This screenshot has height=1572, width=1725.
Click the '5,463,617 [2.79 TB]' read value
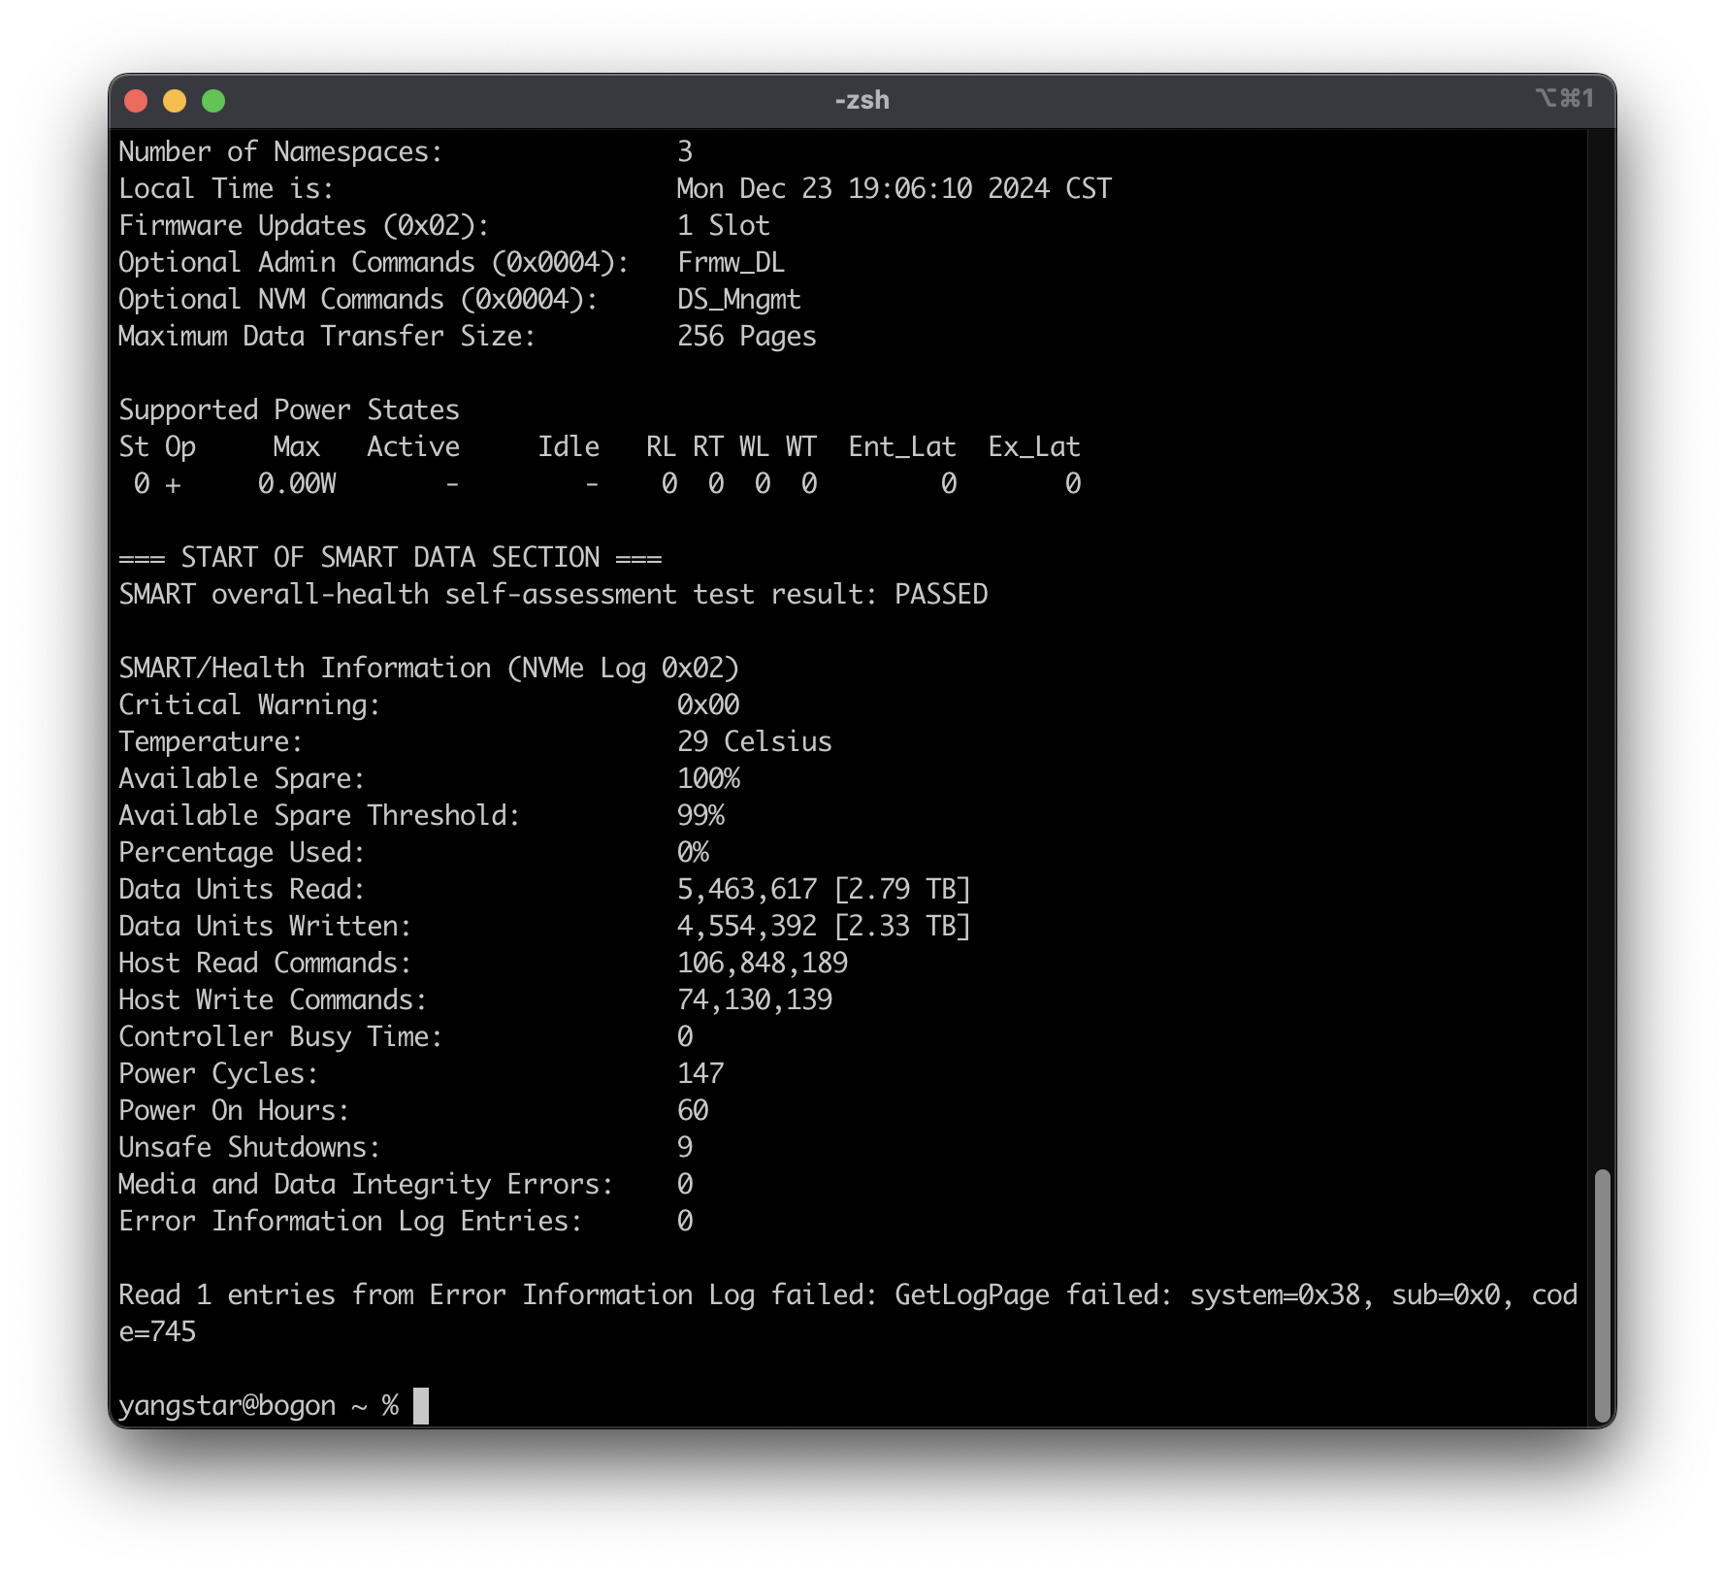click(824, 889)
